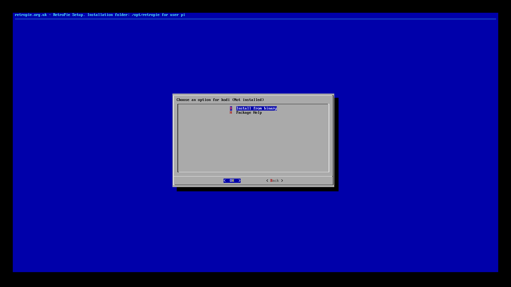
Task: Click the kodi options dialog title
Action: click(220, 100)
